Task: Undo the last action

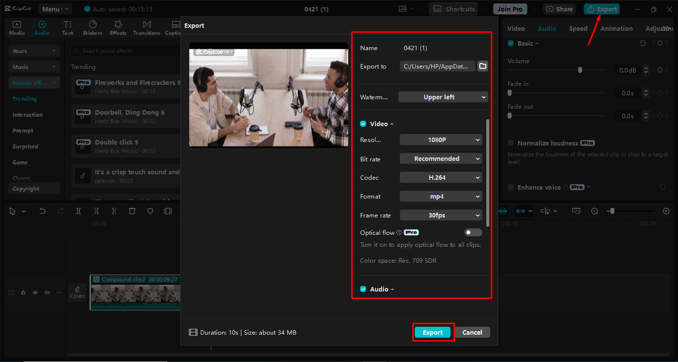Action: [43, 211]
